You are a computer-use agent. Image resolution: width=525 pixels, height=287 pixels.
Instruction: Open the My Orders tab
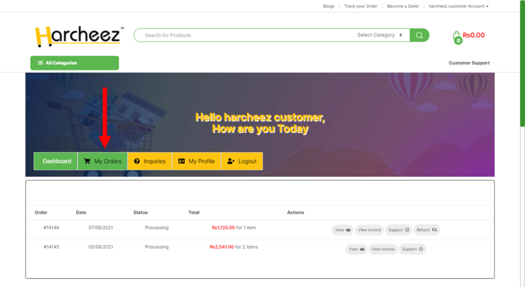click(103, 161)
